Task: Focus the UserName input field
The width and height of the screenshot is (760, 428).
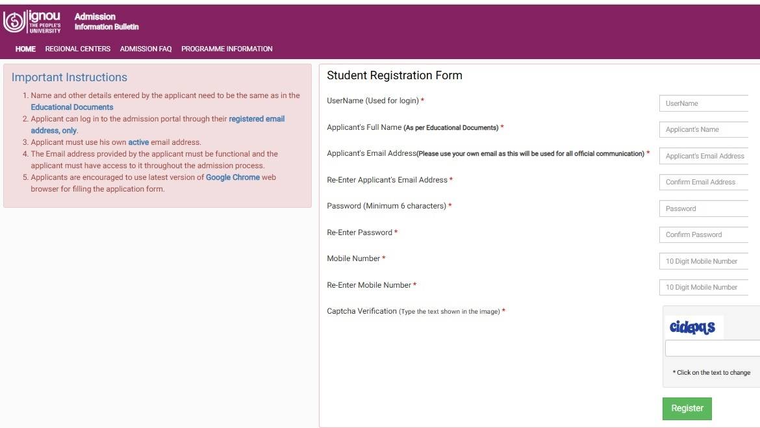Action: point(705,103)
